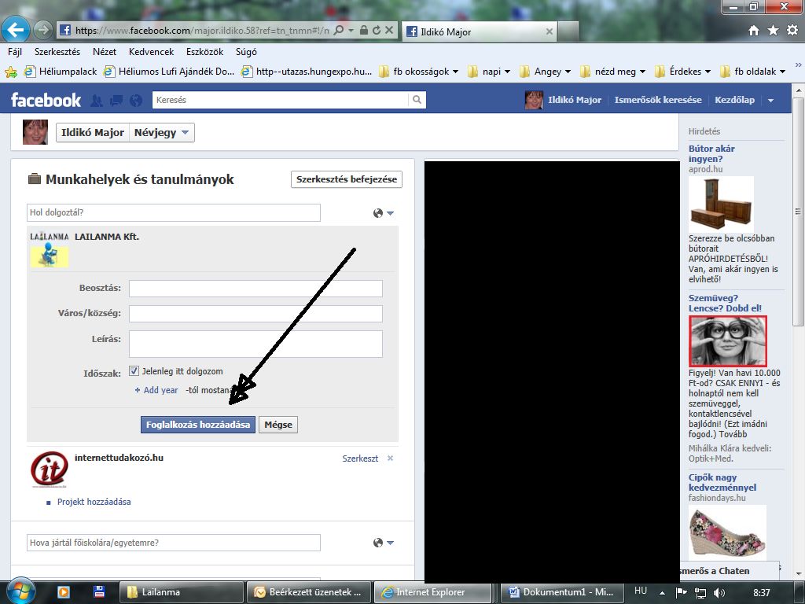The height and width of the screenshot is (604, 805).
Task: Open the media player taskbar icon
Action: (x=64, y=592)
